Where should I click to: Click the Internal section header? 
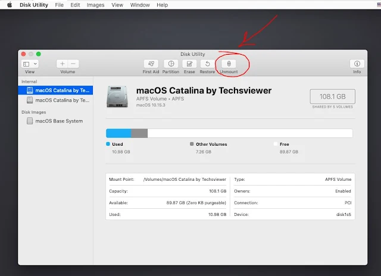pyautogui.click(x=29, y=81)
